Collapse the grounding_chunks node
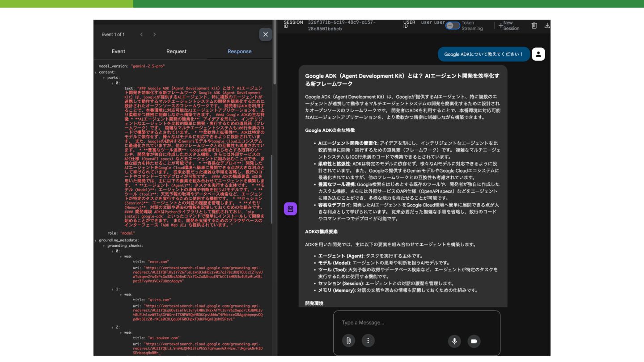Viewport: 644px width, 362px height. coord(104,246)
